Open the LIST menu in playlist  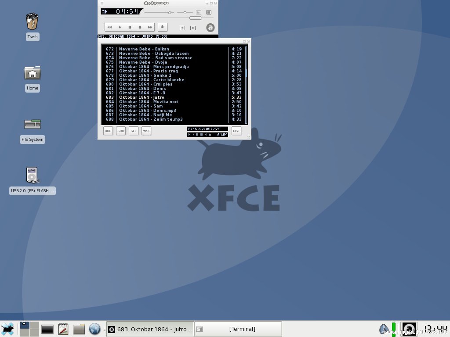tap(236, 131)
